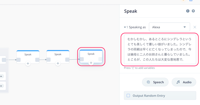This screenshot has width=200, height=105.
Task: Add an Audio entry
Action: [x=184, y=82]
